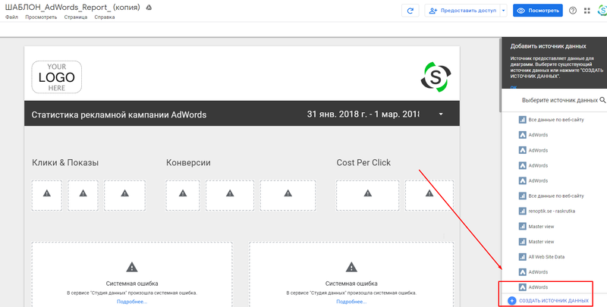607x307 pixels.
Task: Open the help question mark icon
Action: (573, 11)
